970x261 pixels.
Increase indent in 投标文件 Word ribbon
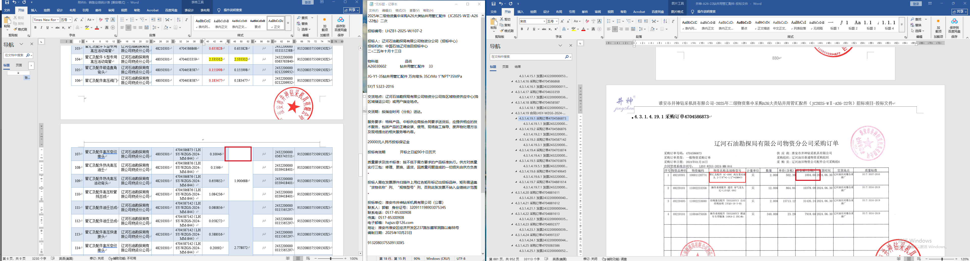pos(646,21)
